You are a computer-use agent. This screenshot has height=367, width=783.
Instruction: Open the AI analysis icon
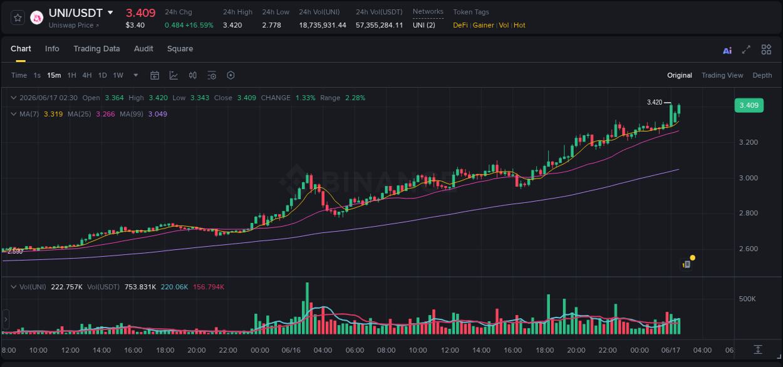point(727,50)
